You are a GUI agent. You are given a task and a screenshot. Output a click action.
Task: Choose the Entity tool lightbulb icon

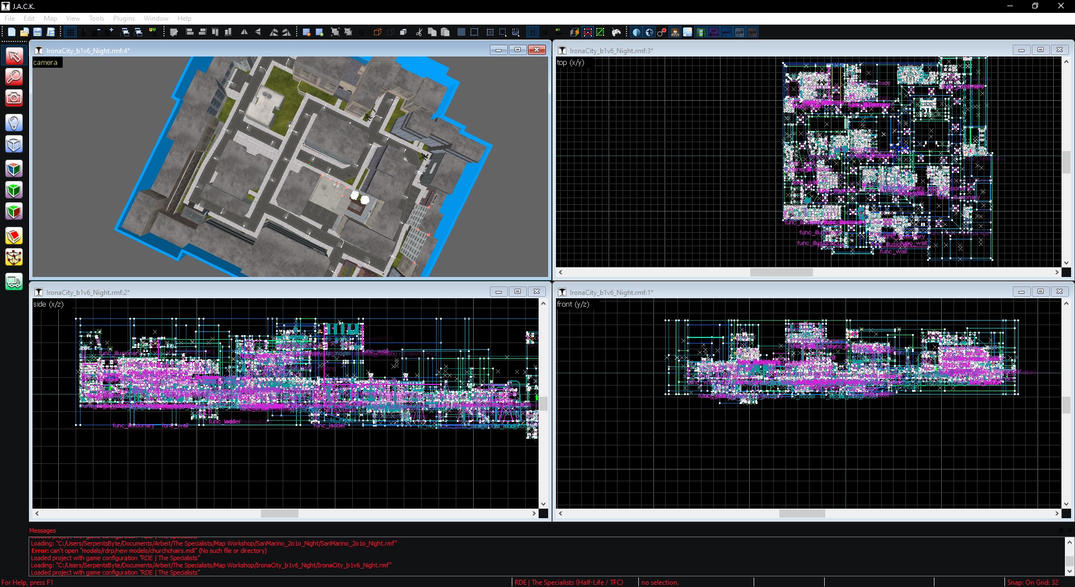[x=14, y=123]
